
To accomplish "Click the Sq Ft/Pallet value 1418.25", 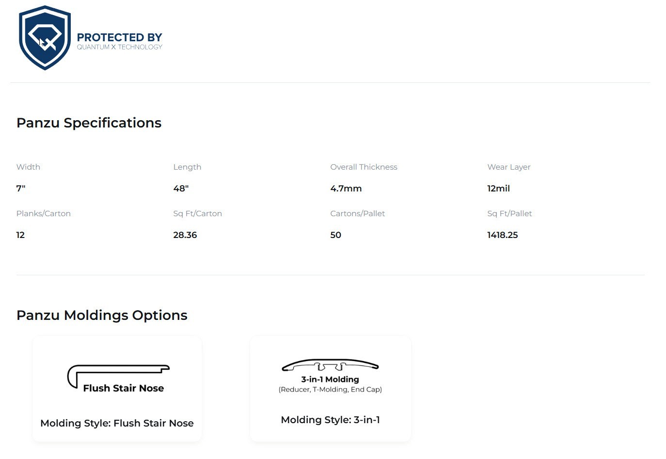I will click(503, 235).
